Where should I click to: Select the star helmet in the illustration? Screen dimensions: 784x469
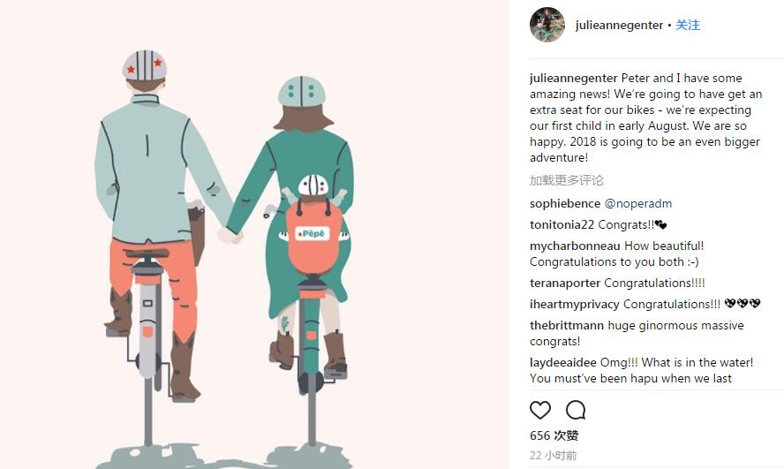pyautogui.click(x=145, y=65)
